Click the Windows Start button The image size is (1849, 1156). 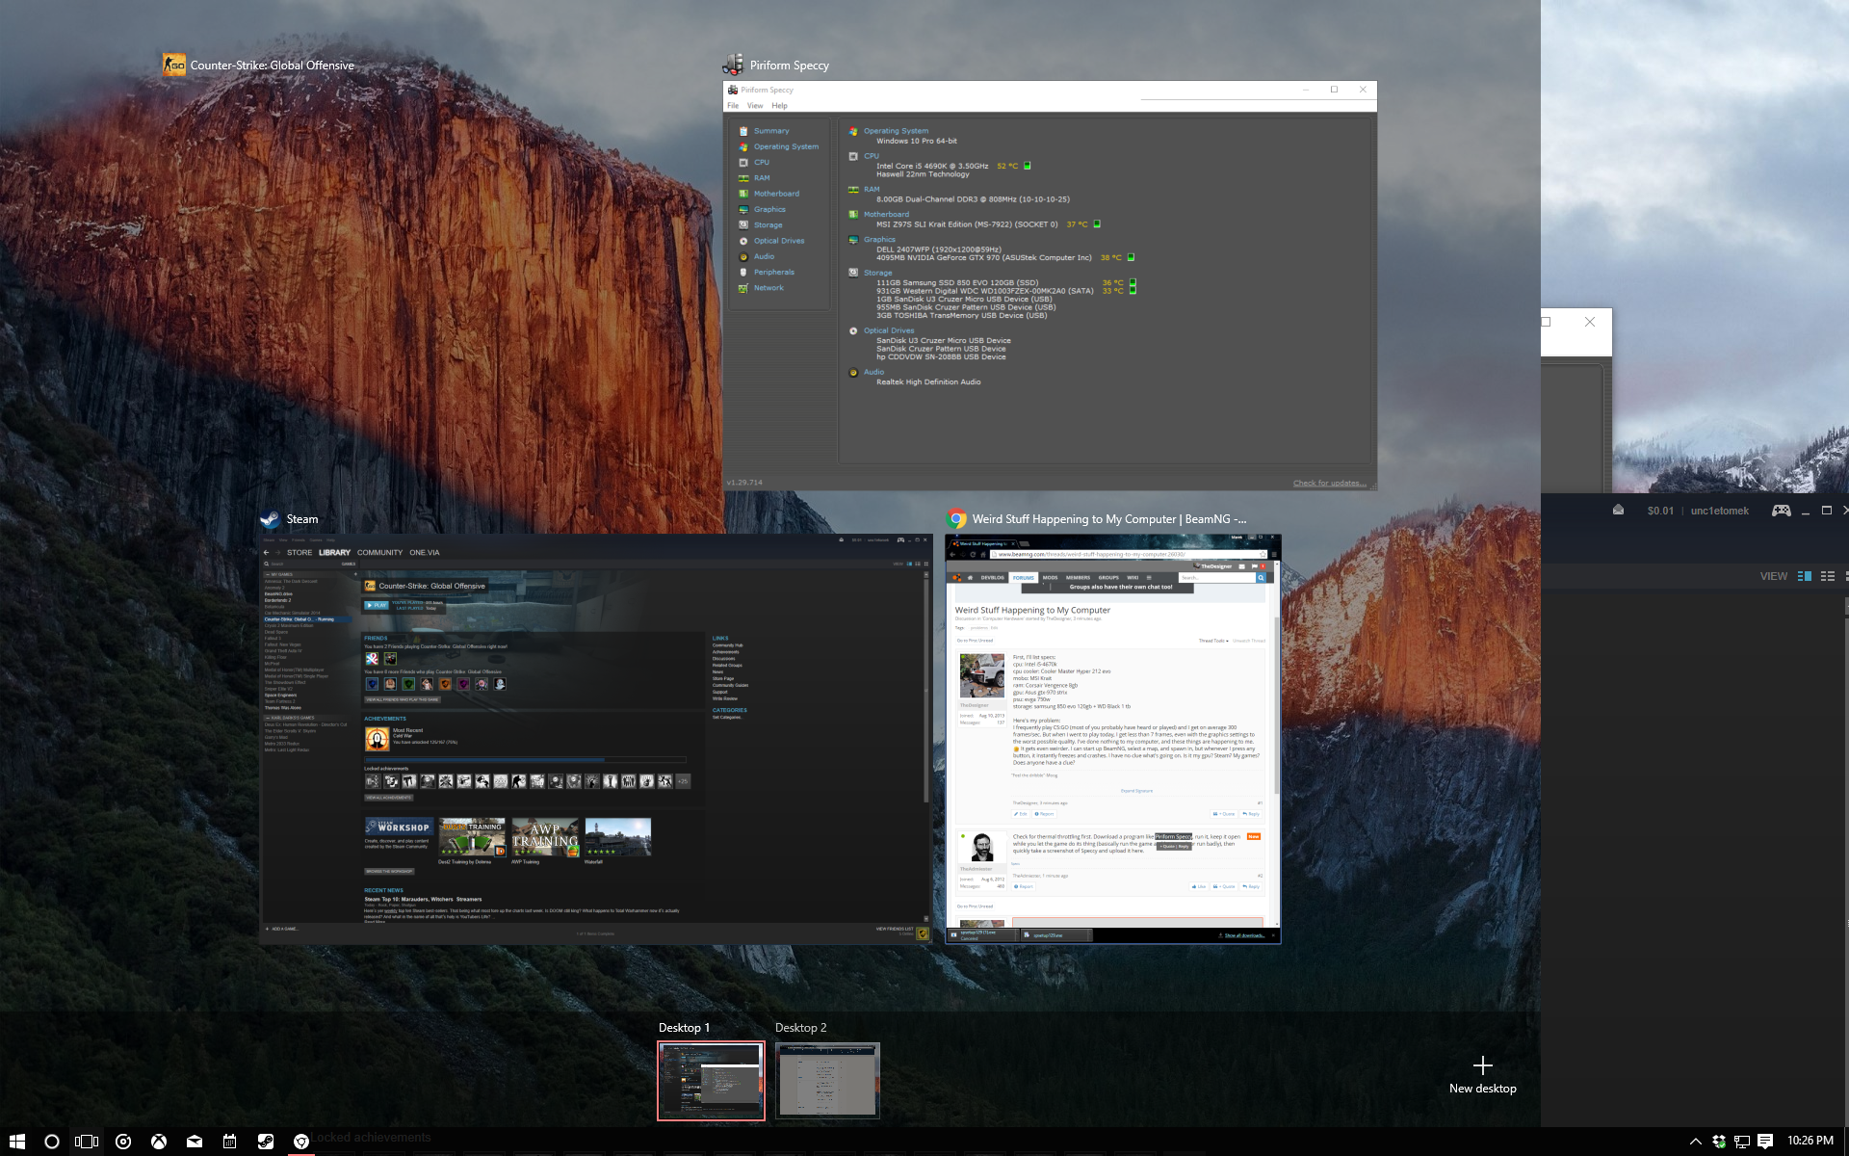point(16,1142)
